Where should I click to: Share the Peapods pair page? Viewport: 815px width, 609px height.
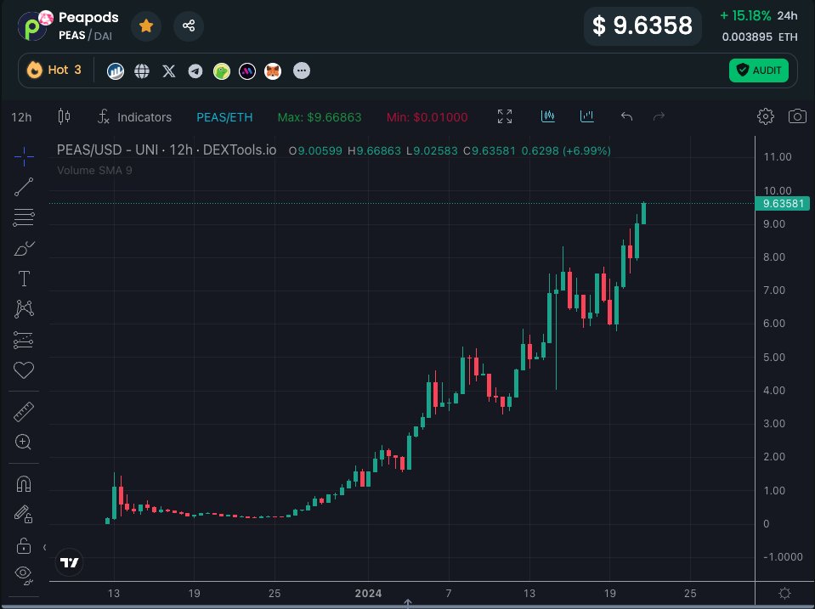tap(188, 25)
